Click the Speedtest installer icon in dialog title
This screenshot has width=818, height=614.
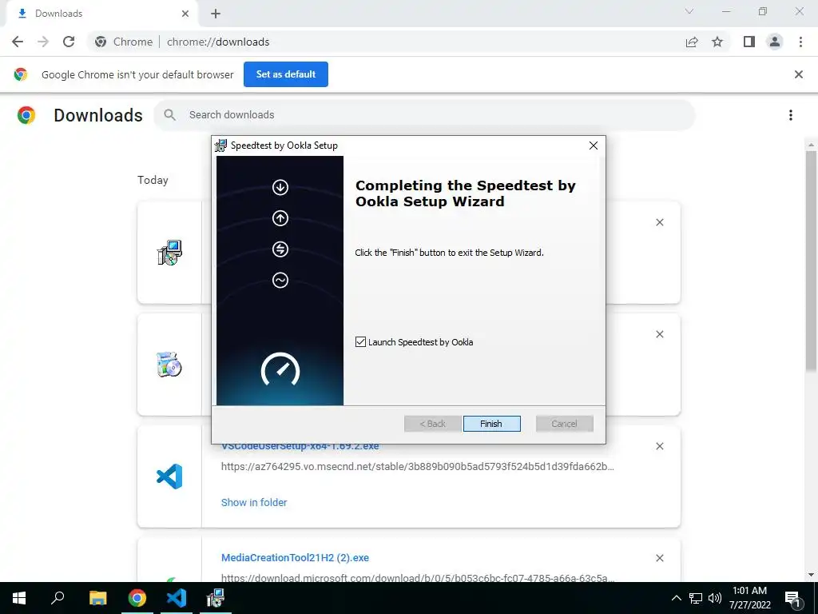point(221,146)
